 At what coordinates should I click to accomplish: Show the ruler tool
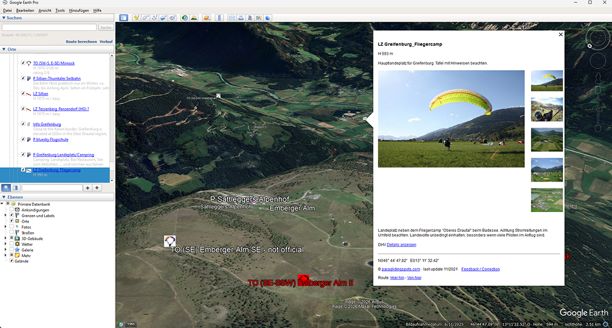(x=220, y=18)
